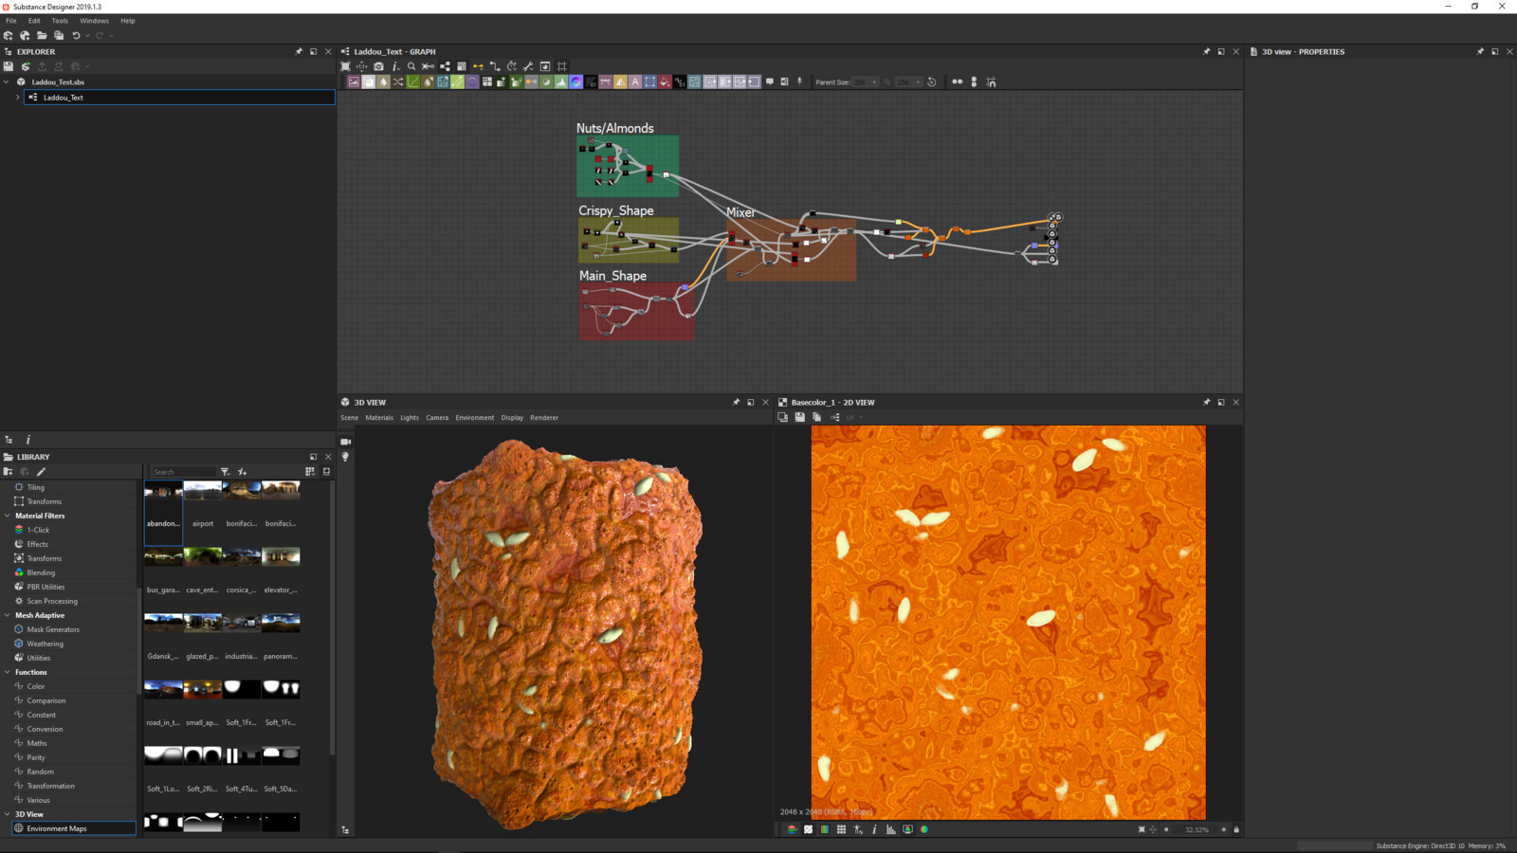Click the open folder icon in main toolbar

[42, 35]
